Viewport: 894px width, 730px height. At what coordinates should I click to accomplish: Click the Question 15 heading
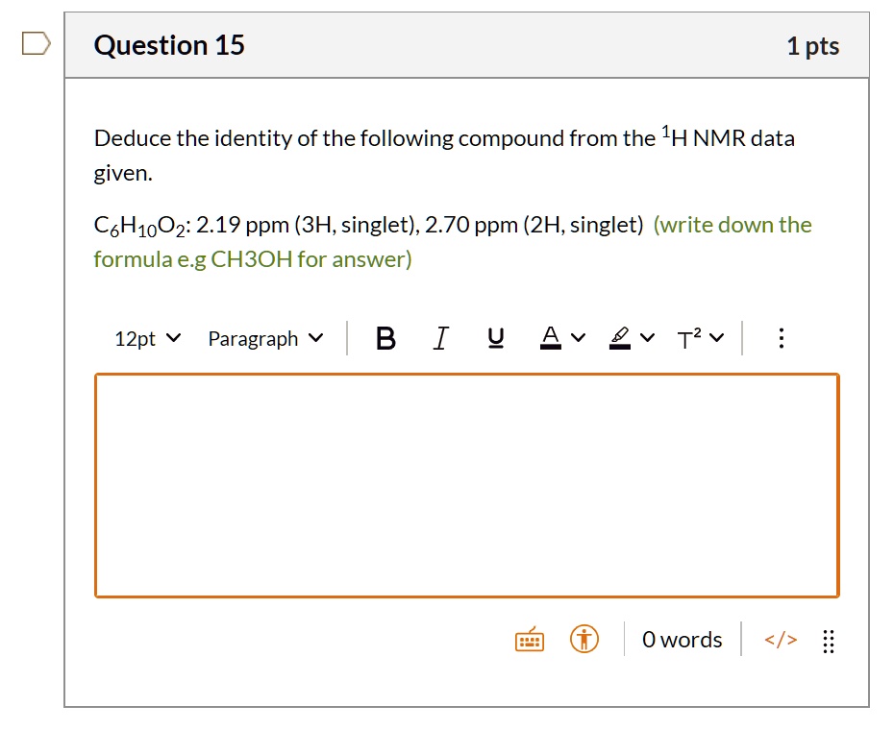(x=169, y=44)
